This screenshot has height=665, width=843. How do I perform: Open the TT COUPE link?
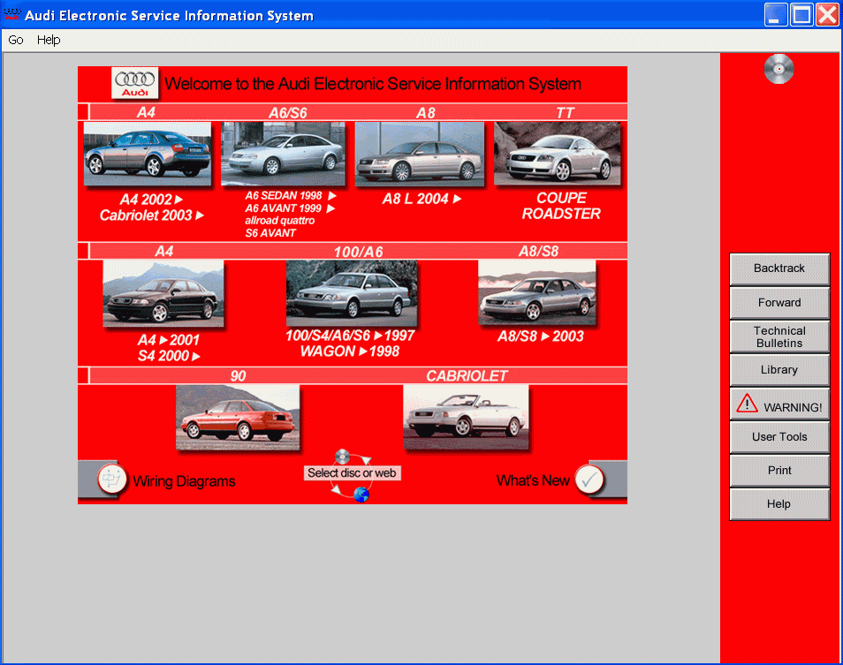[561, 198]
